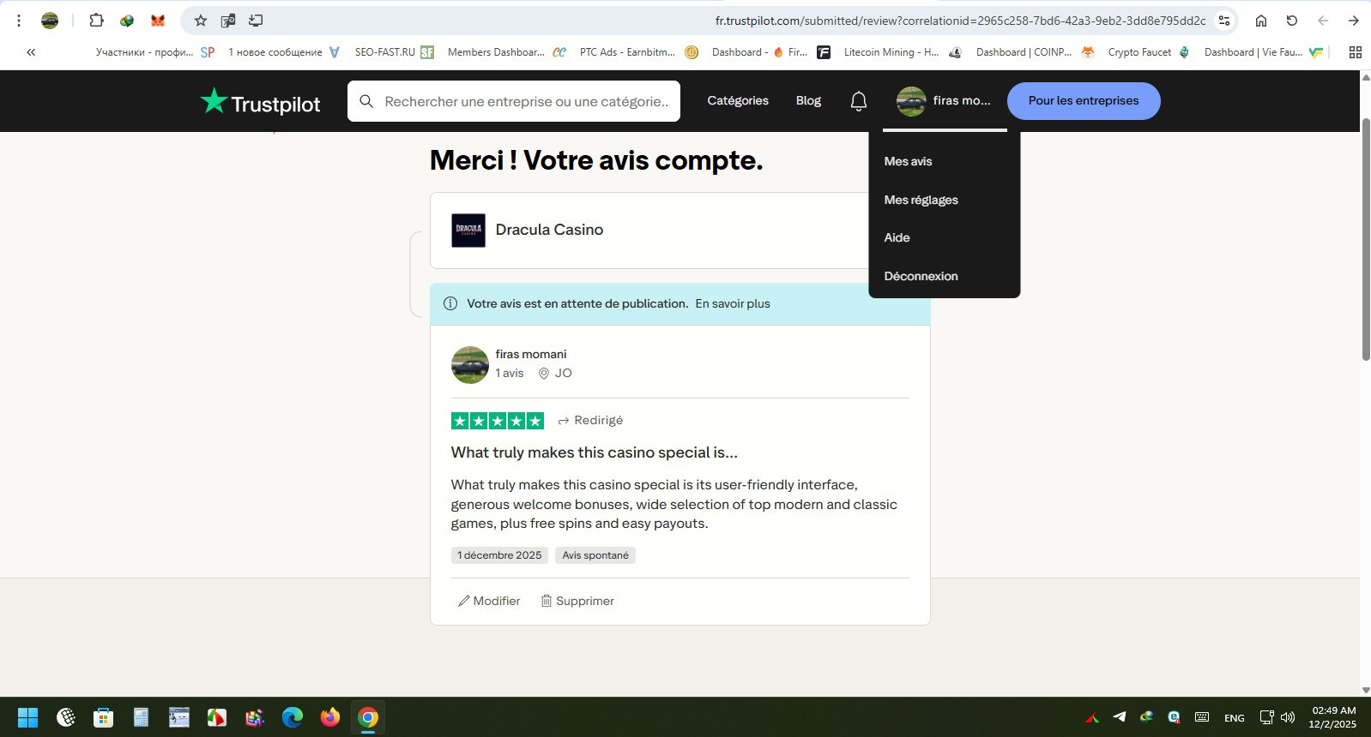
Task: Open the Members Dashboar... bookmark
Action: 507,52
